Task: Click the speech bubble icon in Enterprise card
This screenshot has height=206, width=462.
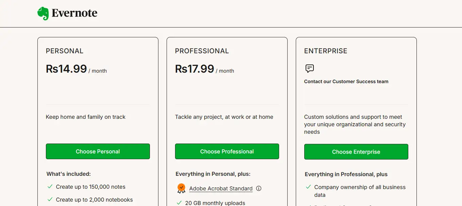Action: [x=309, y=68]
